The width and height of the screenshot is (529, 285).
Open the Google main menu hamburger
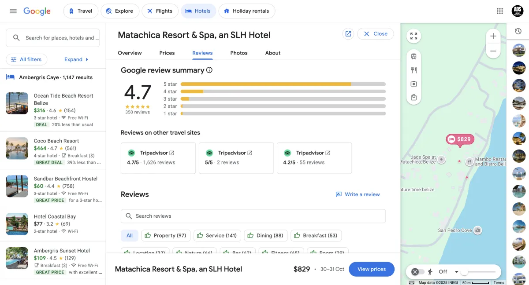point(13,11)
